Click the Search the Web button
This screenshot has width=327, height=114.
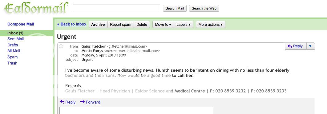[204, 8]
